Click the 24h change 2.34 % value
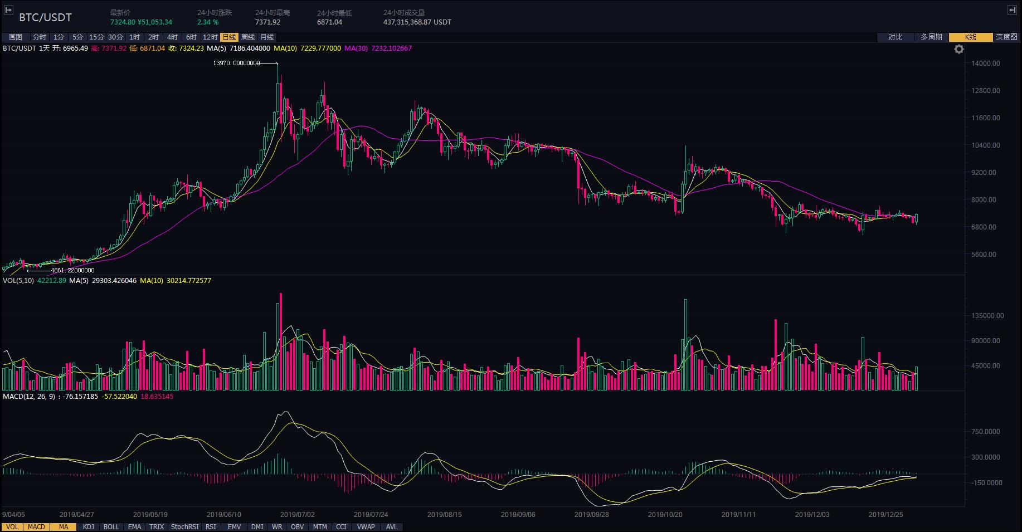 (208, 22)
